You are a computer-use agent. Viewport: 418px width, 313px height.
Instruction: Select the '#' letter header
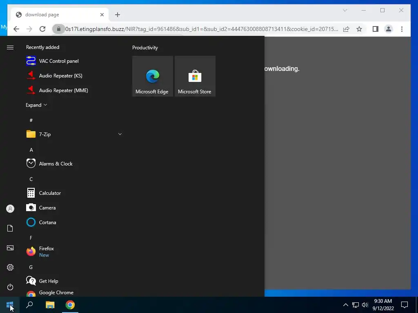(31, 120)
